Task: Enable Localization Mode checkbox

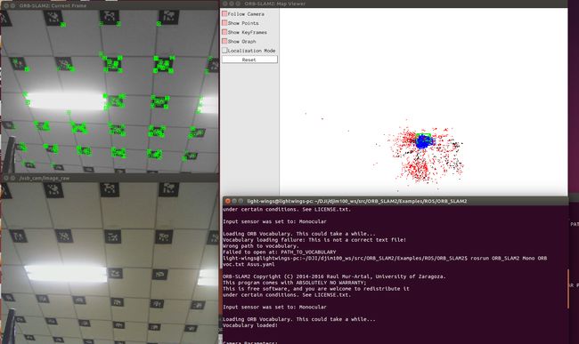Action: point(224,50)
